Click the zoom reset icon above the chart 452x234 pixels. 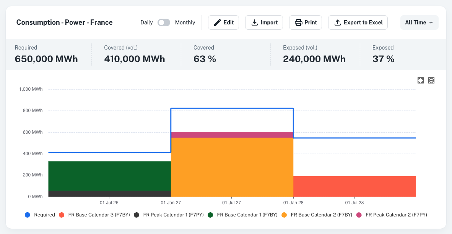(431, 80)
